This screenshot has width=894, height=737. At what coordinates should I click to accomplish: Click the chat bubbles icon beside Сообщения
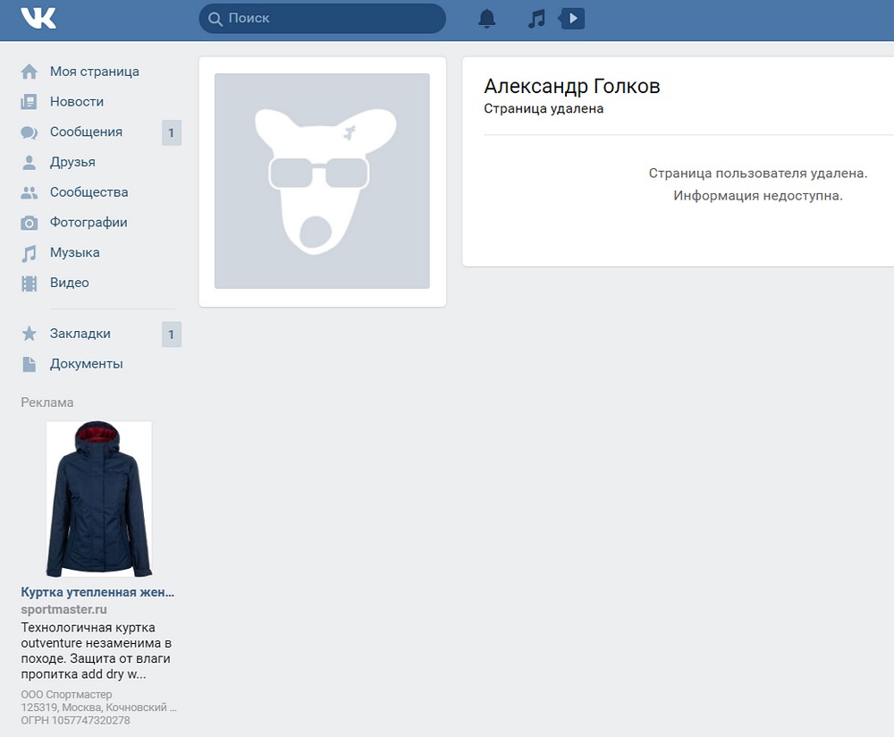click(30, 132)
